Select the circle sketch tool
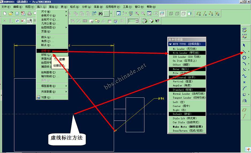Image resolution: width=251 pixels, height=153 pixels. click(x=244, y=58)
